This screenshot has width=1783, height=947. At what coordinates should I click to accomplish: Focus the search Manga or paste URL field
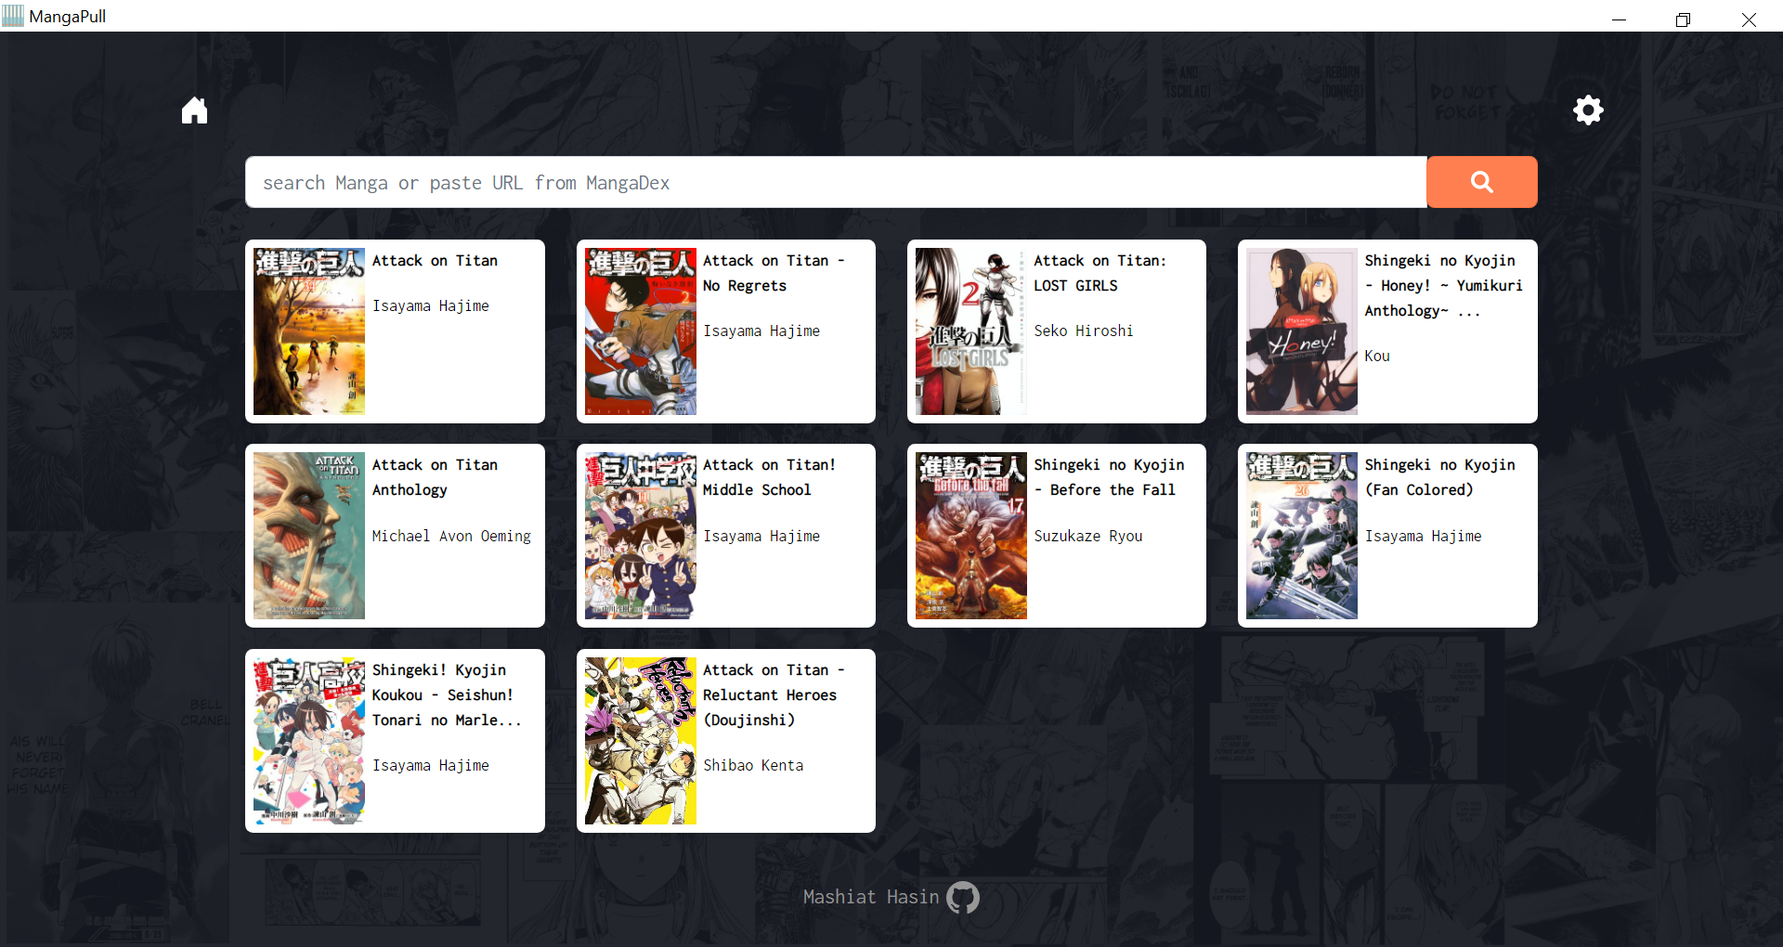click(836, 182)
